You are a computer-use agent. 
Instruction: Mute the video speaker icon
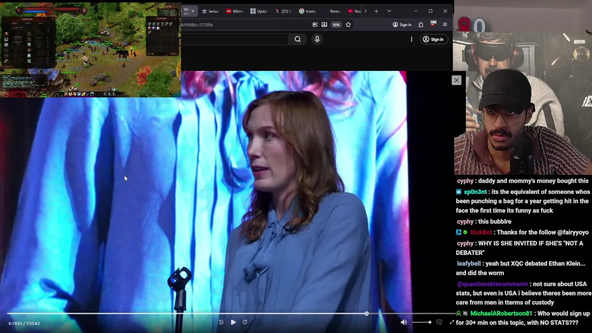click(404, 322)
